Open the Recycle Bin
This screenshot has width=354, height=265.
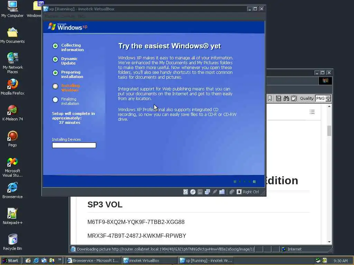tap(12, 242)
